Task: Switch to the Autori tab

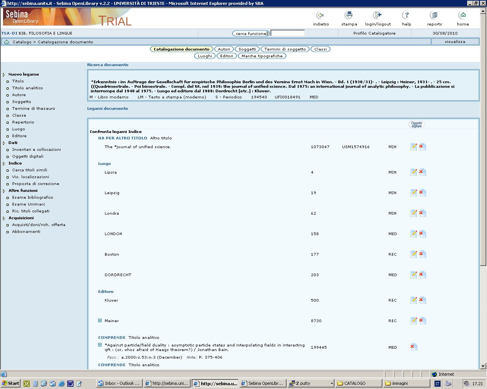Action: tap(224, 49)
